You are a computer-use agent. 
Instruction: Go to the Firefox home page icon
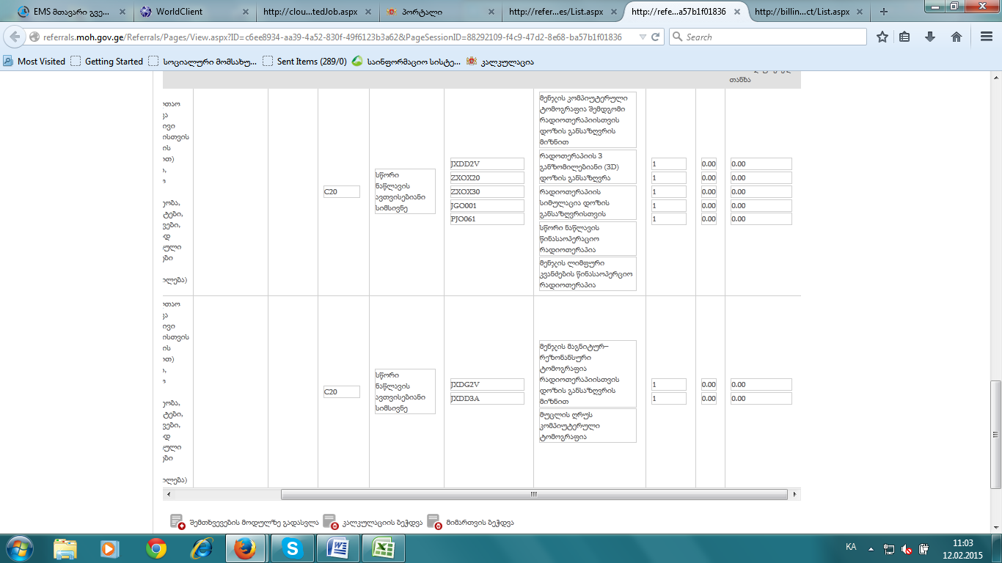(956, 37)
